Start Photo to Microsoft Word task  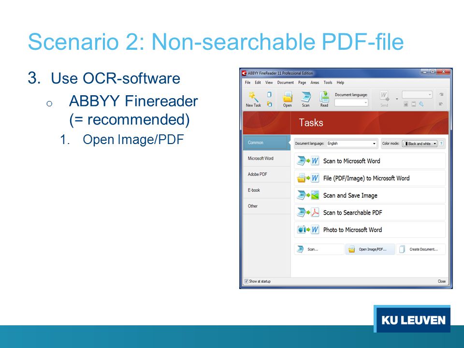click(x=370, y=230)
